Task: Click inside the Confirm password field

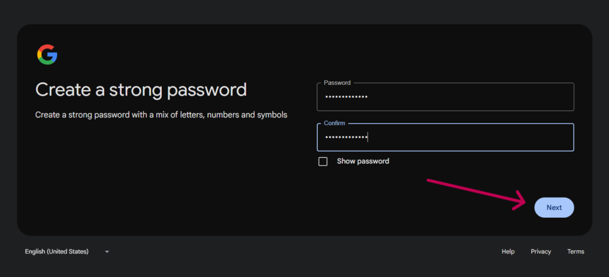Action: 445,138
